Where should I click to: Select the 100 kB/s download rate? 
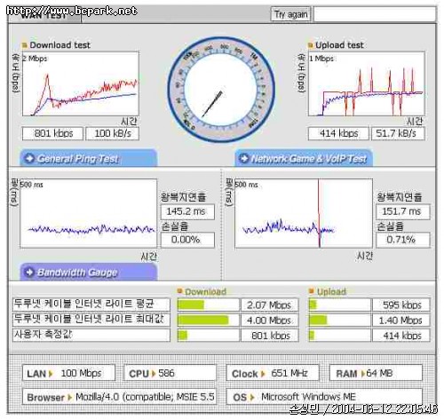112,133
